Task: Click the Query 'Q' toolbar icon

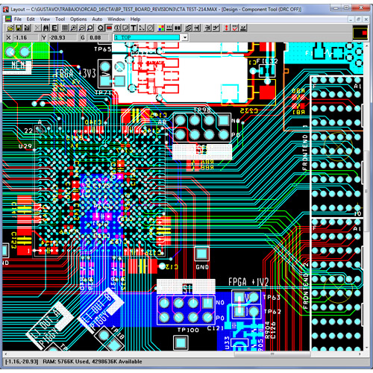Action: [x=101, y=28]
